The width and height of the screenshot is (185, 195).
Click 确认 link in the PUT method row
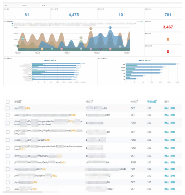click(x=167, y=169)
